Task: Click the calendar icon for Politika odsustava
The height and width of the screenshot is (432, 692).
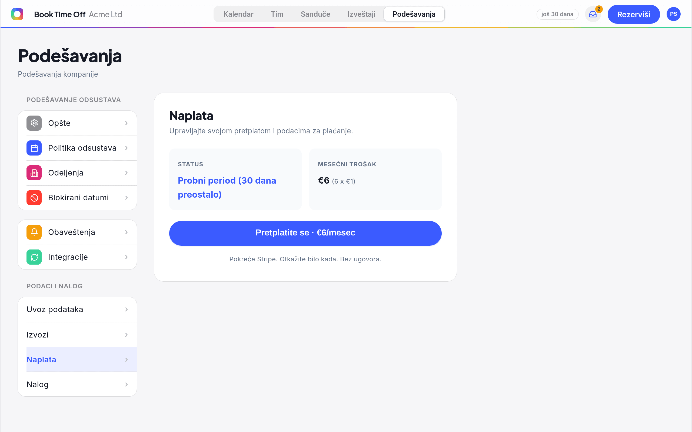Action: tap(34, 148)
